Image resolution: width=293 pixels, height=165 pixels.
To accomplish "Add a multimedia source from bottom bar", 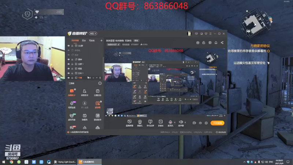I will (x=161, y=123).
